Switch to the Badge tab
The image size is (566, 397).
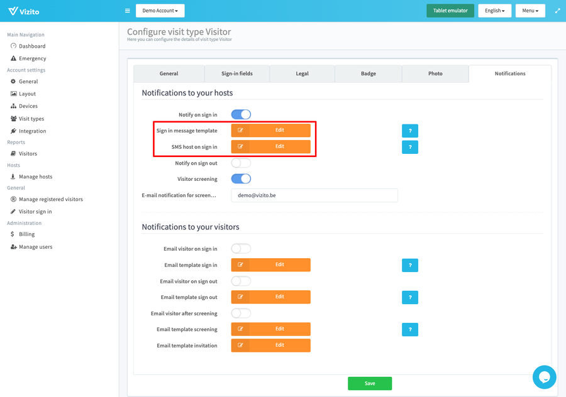369,73
